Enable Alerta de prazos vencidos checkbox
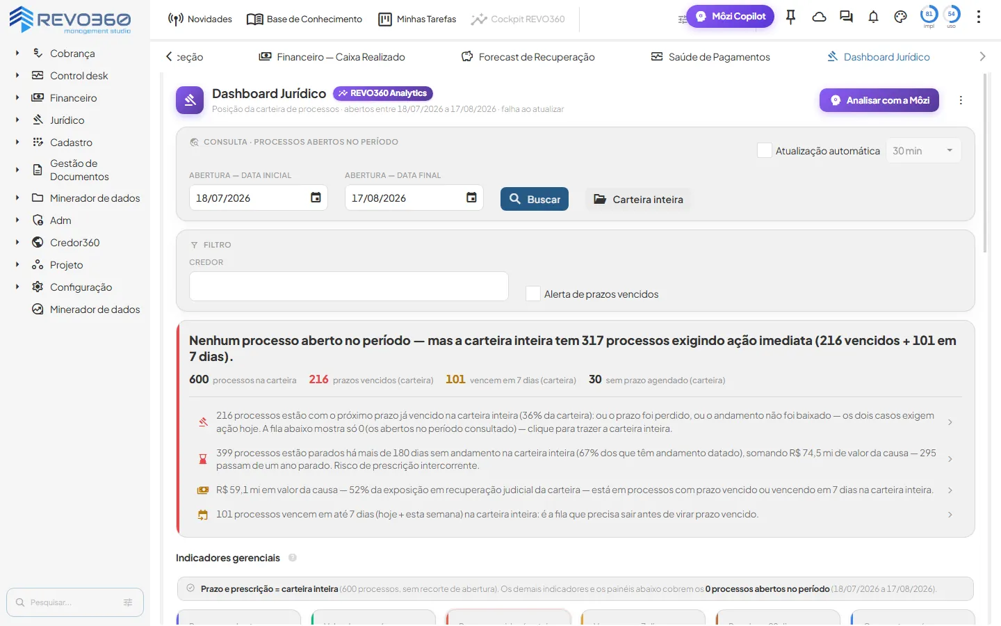Viewport: 1001px width, 626px height. 533,294
